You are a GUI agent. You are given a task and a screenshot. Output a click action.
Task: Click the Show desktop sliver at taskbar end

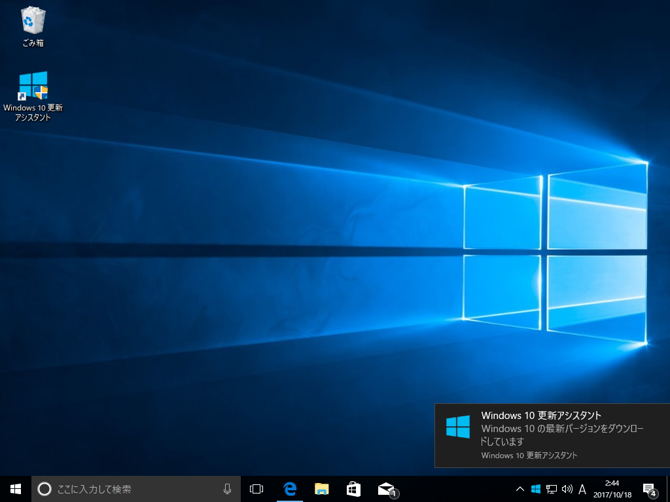click(668, 489)
